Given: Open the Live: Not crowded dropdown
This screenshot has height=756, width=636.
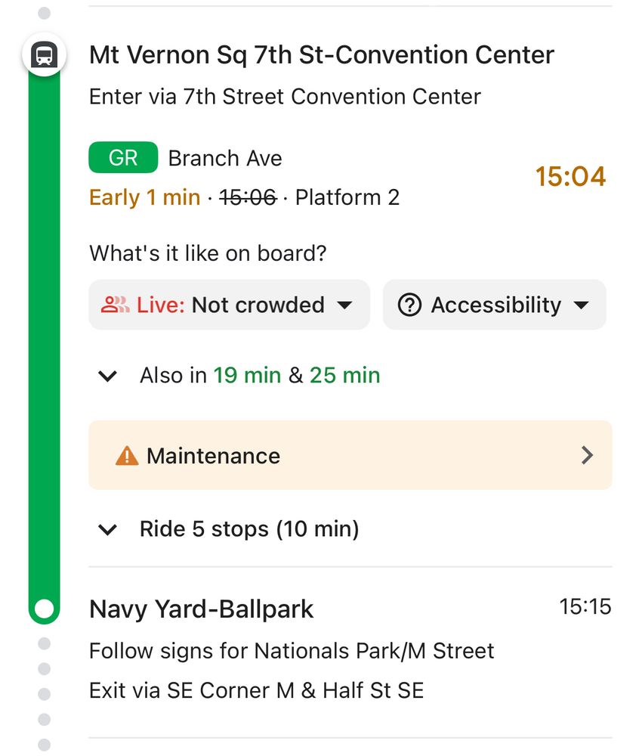Looking at the screenshot, I should pyautogui.click(x=230, y=305).
